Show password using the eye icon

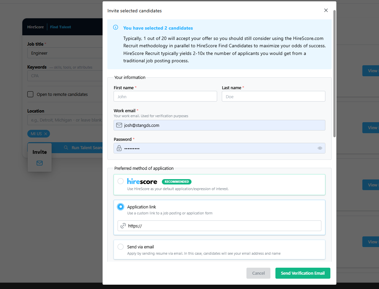tap(320, 148)
